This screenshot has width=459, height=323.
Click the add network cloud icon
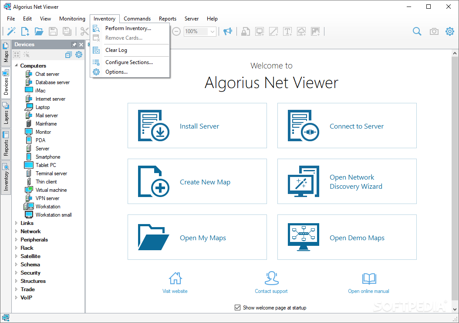301,31
